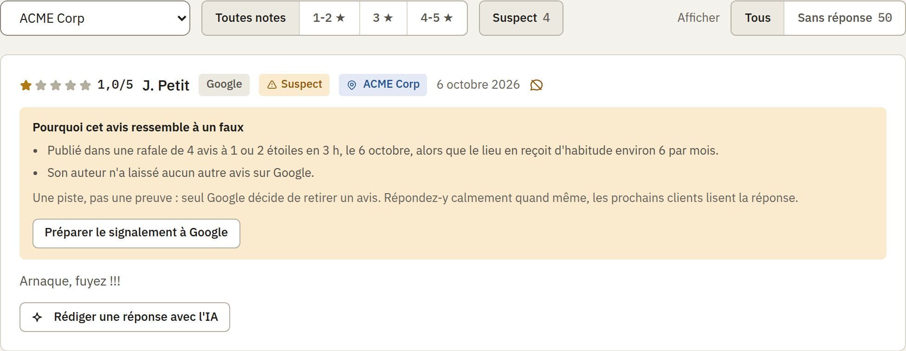Filter reviews by 3 stars
Image resolution: width=906 pixels, height=351 pixels.
[x=383, y=18]
